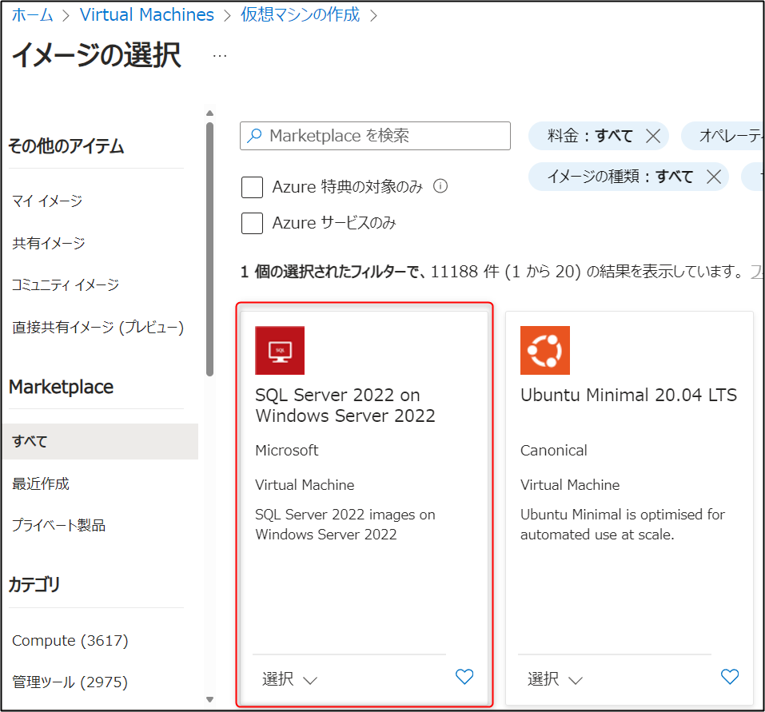Click the SQL Server 2022 images description text

[x=345, y=524]
